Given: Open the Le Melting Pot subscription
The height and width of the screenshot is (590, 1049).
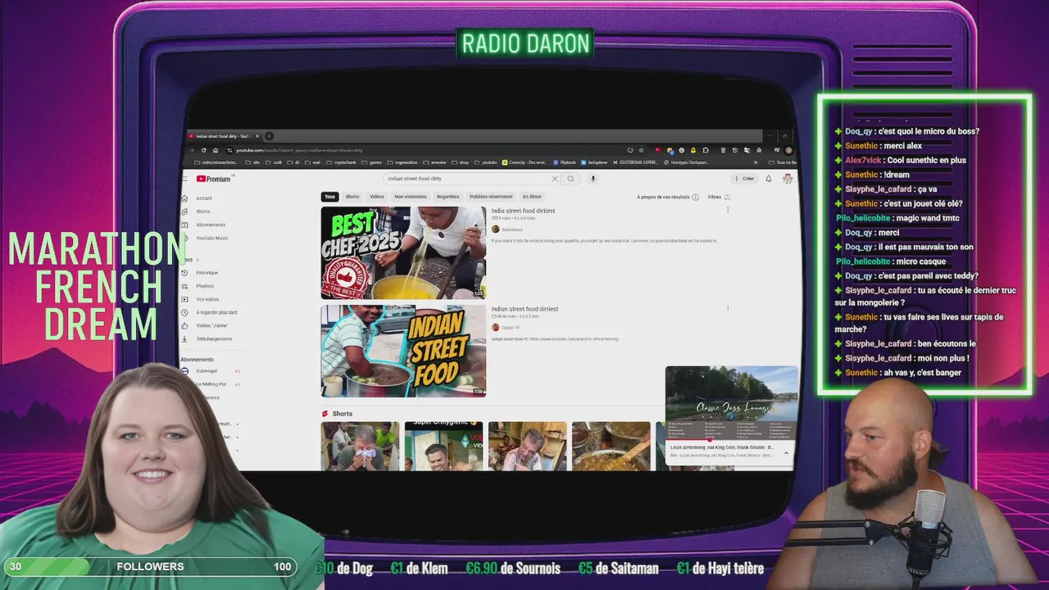Looking at the screenshot, I should 211,384.
